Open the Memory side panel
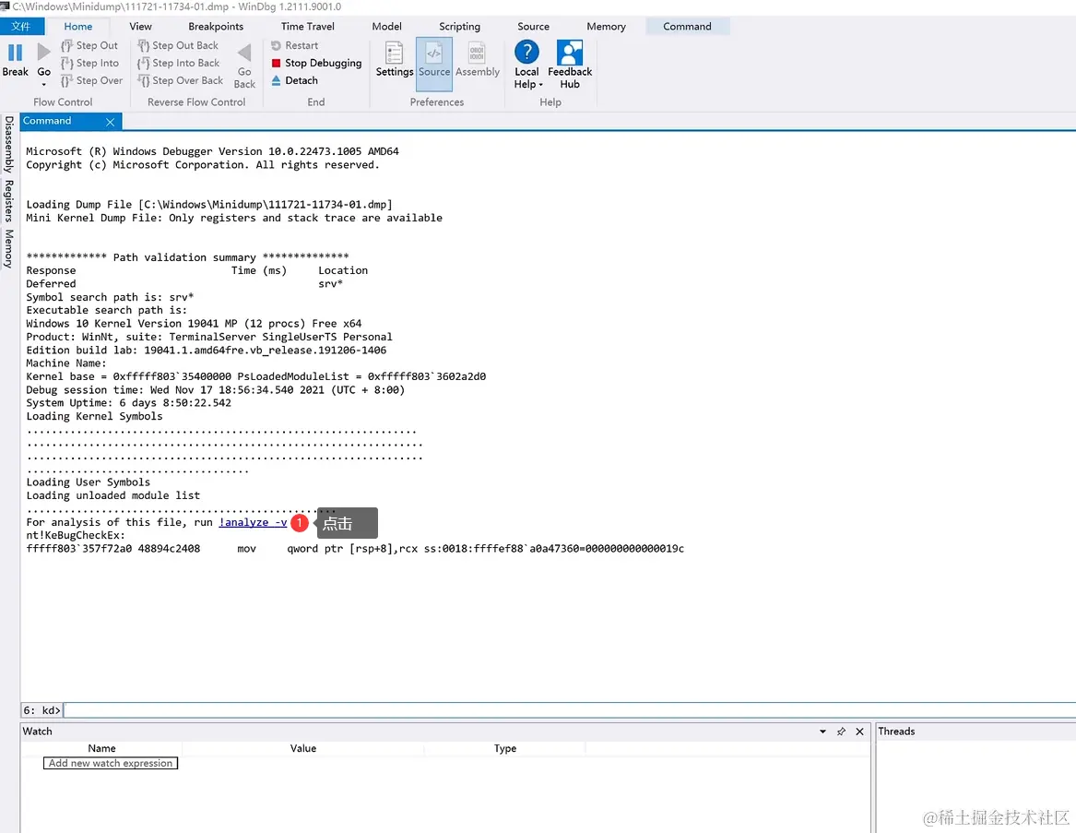The height and width of the screenshot is (833, 1076). pos(9,248)
